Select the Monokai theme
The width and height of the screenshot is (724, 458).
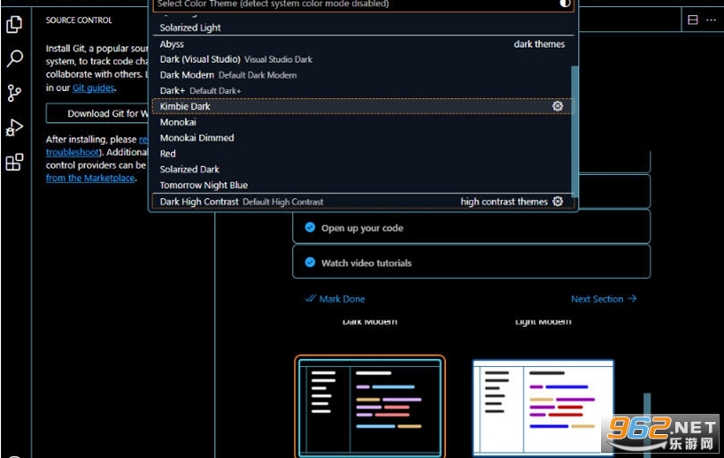[x=362, y=122]
